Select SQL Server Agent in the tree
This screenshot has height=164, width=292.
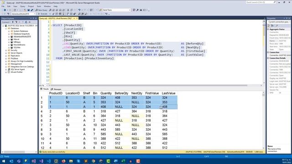coord(17,69)
